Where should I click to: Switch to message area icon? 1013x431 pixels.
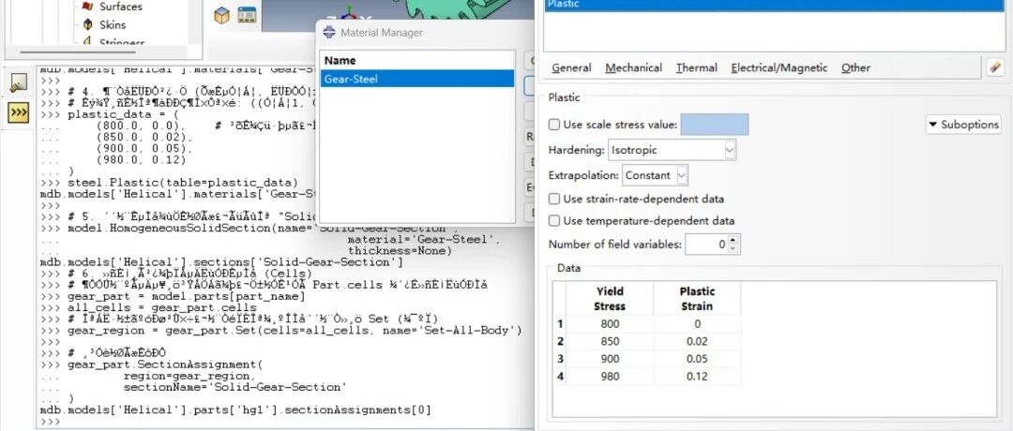(x=19, y=82)
